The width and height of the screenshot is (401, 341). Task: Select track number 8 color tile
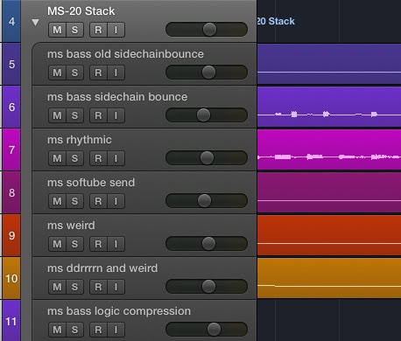11,192
